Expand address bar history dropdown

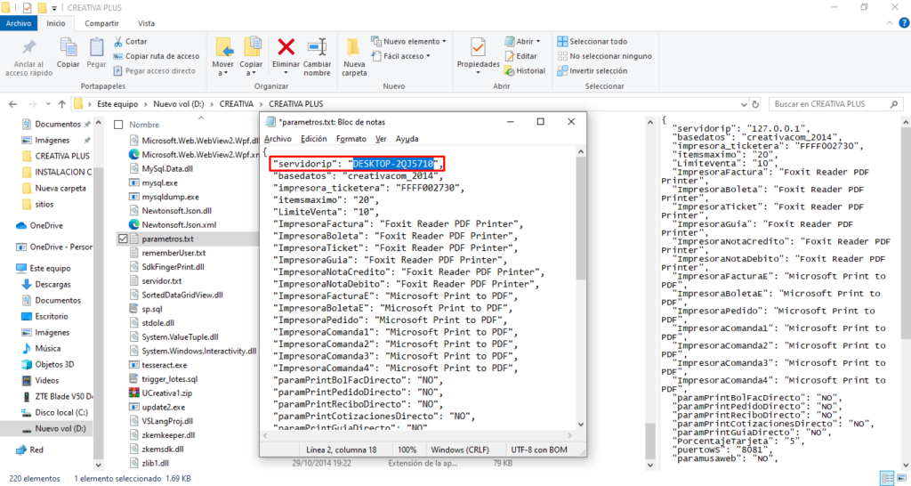(744, 105)
